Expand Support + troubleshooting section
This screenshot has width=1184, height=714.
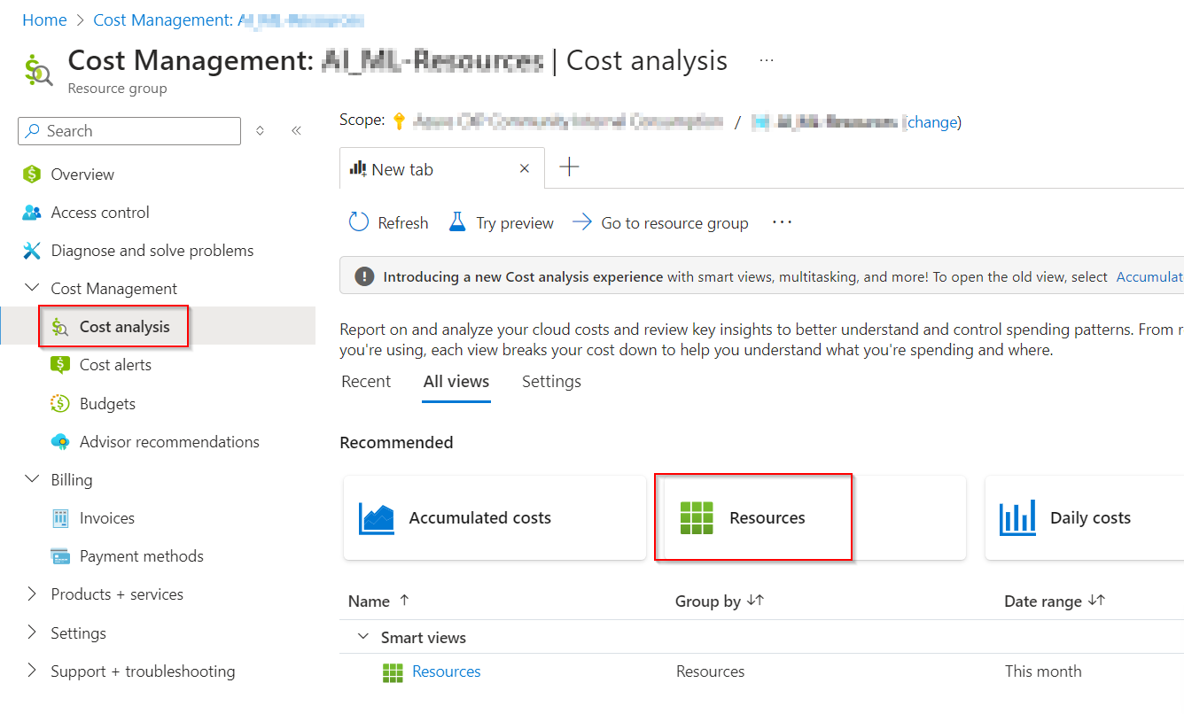(x=33, y=671)
